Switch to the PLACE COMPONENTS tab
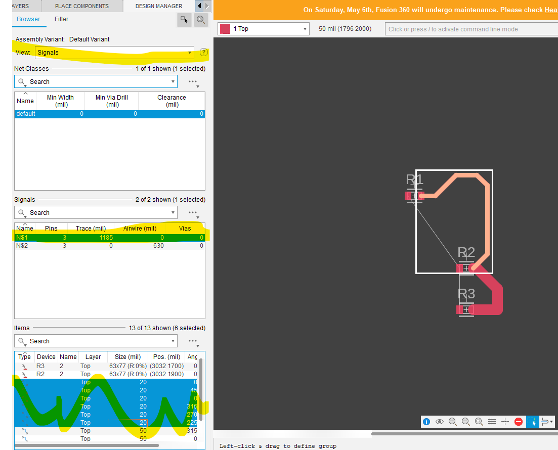 82,6
